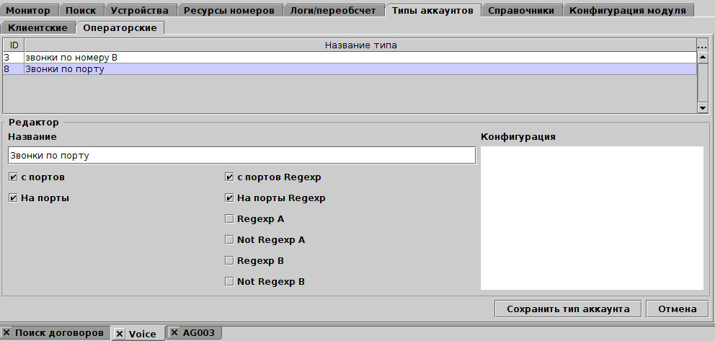Uncheck the с портов checkbox

coord(13,177)
